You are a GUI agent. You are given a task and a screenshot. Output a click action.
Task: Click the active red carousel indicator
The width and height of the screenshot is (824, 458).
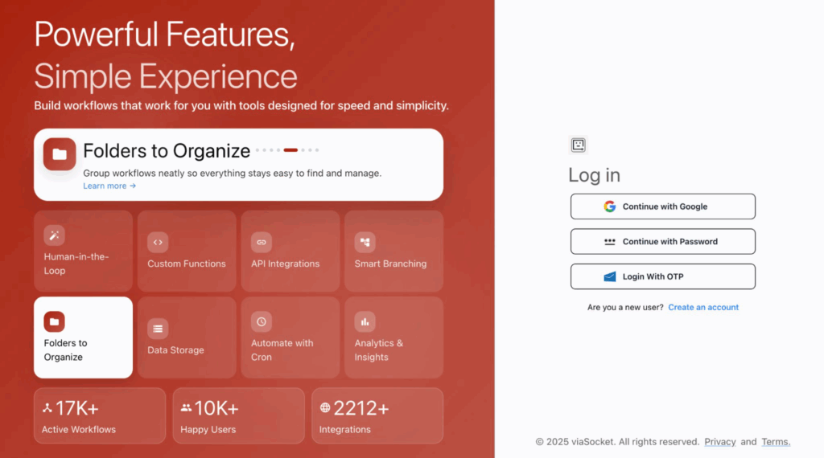(290, 150)
